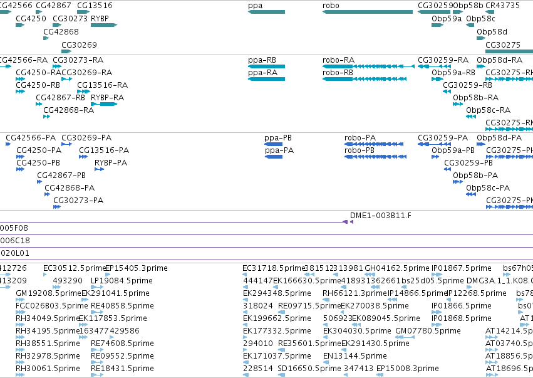Click the CG30273-PA protein arrows
The image size is (533, 378).
(57, 206)
